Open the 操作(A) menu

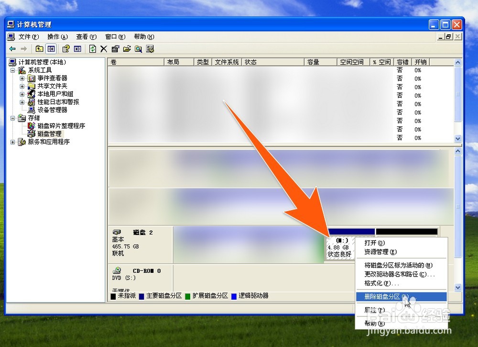(x=57, y=37)
